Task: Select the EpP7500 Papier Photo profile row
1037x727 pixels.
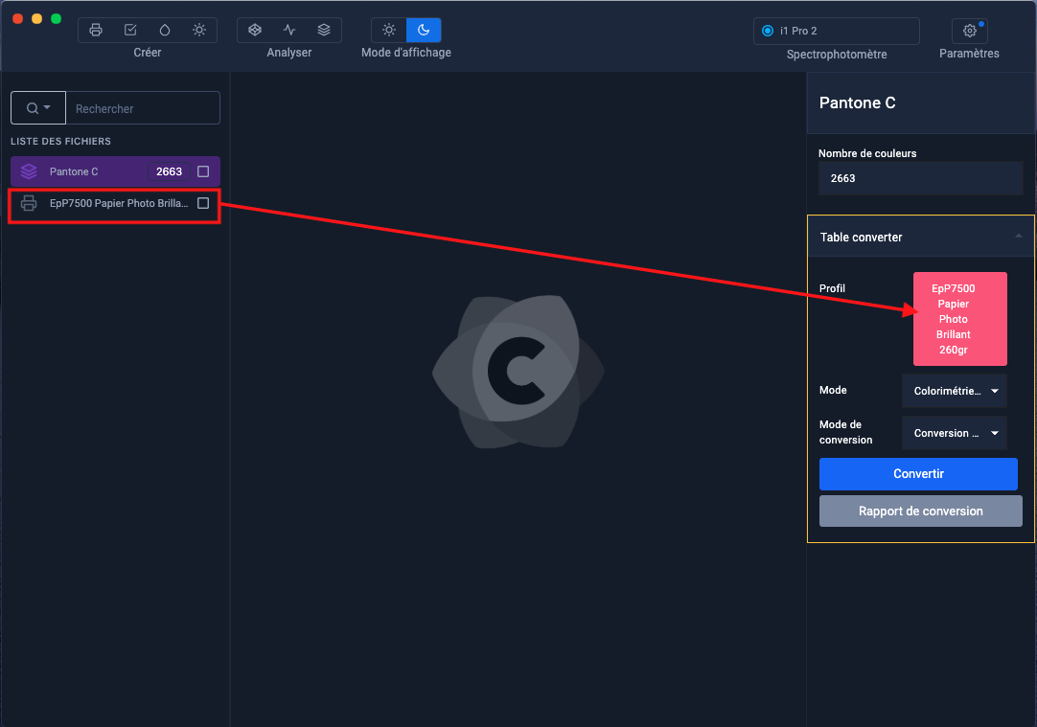Action: pyautogui.click(x=115, y=204)
